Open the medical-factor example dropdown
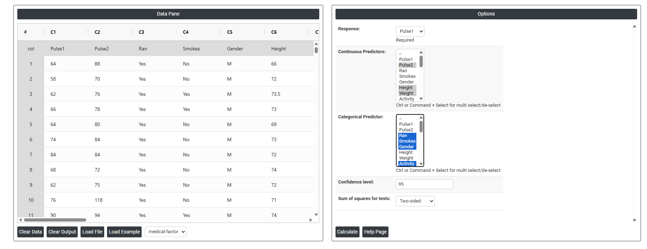Screen dimensions: 647x249 [166, 232]
